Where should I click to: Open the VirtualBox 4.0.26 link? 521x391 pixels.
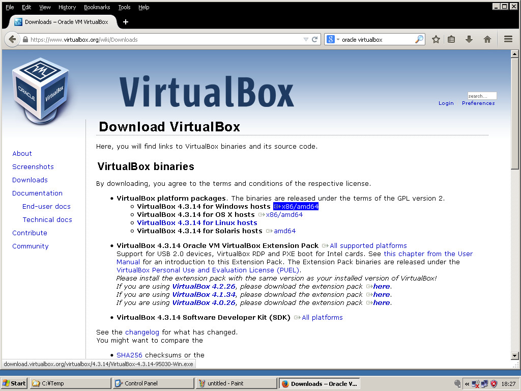[204, 302]
